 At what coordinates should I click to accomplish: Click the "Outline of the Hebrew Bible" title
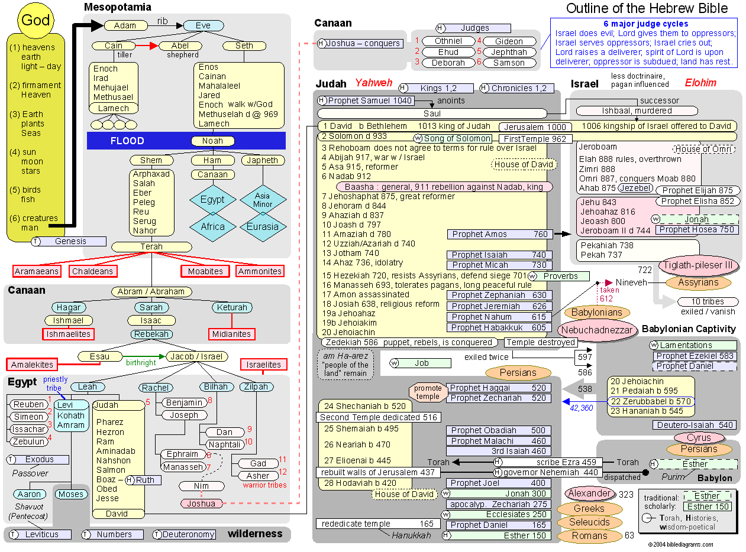click(647, 8)
